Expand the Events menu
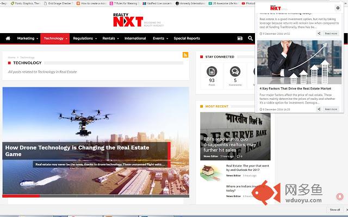 [160, 39]
